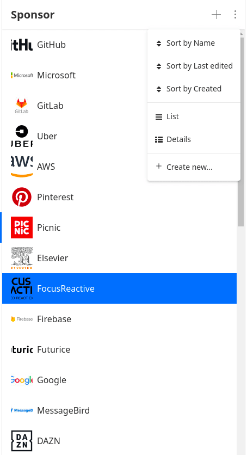
Task: Open the Microsoft sponsor entry
Action: pyautogui.click(x=119, y=75)
